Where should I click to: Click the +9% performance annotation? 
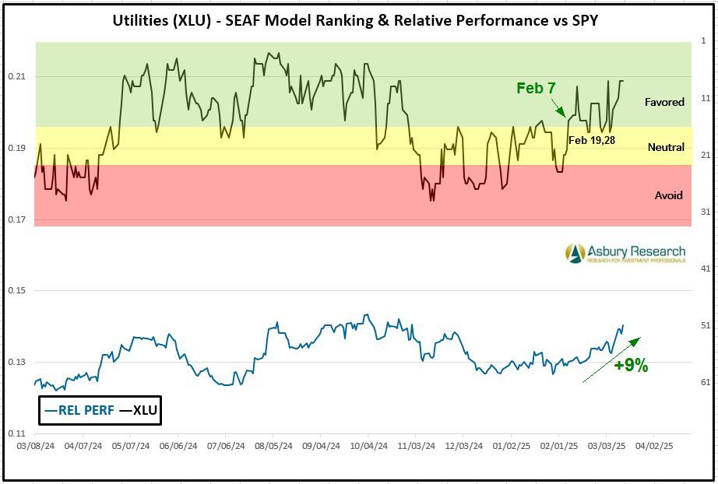click(630, 366)
